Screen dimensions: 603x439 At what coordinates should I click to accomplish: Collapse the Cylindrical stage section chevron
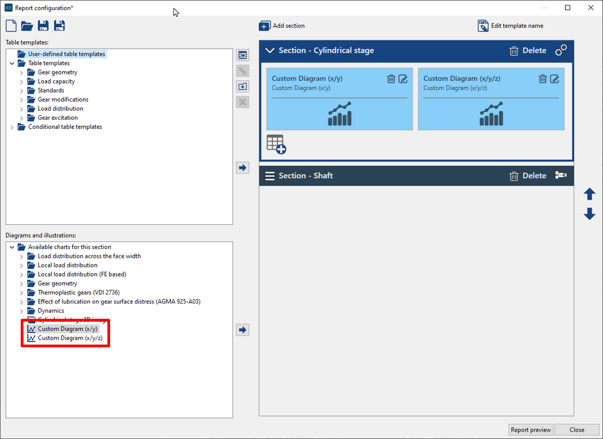[269, 50]
